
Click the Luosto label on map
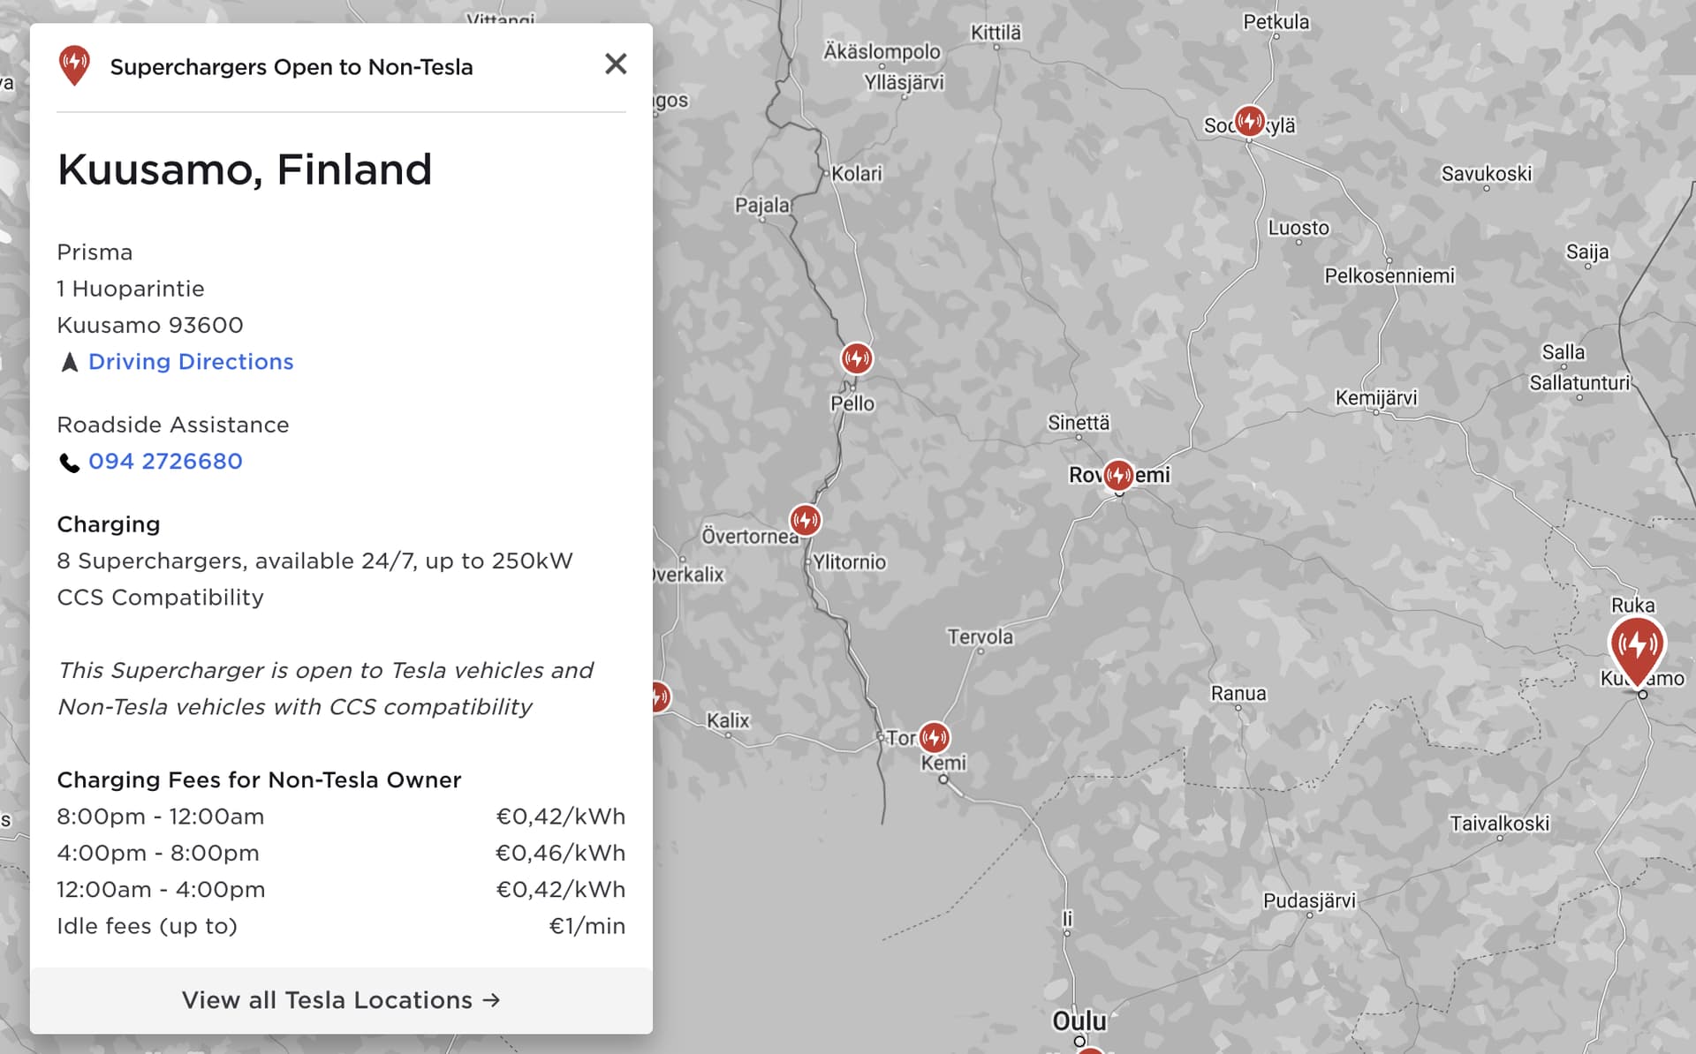pos(1298,228)
